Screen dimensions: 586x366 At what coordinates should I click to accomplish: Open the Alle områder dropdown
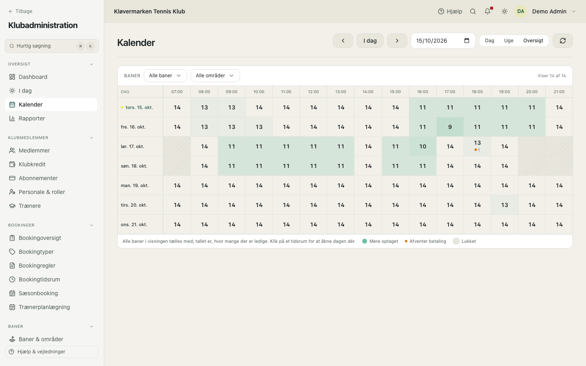(x=215, y=76)
